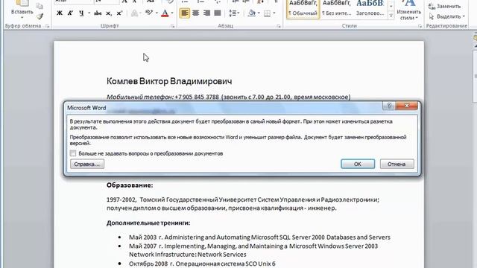Click the Copy icon in clipboard group
This screenshot has width=477, height=268.
point(40,6)
